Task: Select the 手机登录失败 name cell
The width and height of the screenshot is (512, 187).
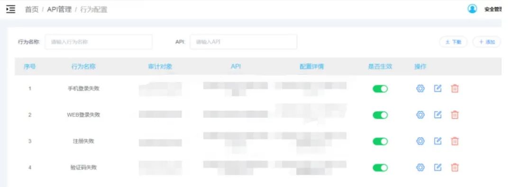Action: 83,88
